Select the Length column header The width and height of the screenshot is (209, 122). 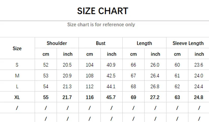coord(144,43)
